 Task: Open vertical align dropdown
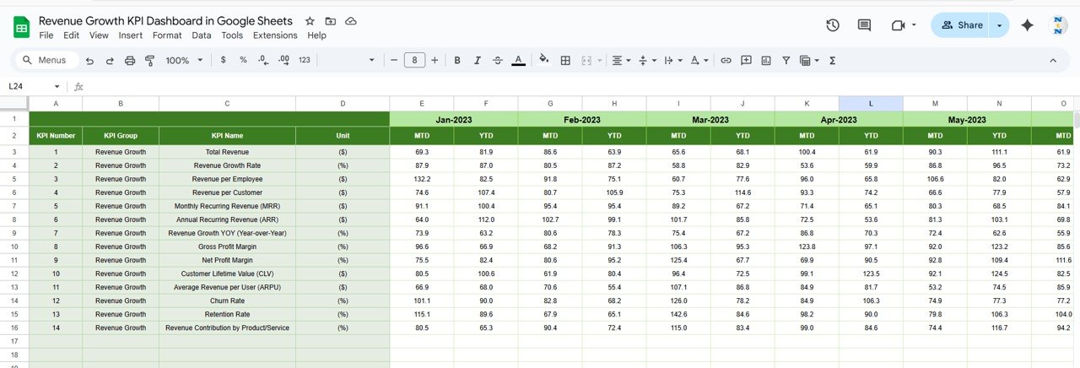(646, 61)
